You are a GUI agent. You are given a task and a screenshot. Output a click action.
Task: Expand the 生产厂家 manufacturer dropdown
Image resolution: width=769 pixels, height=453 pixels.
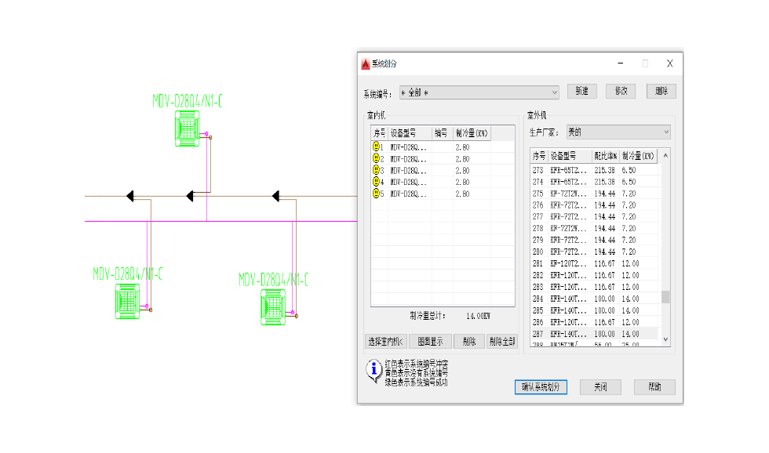coord(665,132)
